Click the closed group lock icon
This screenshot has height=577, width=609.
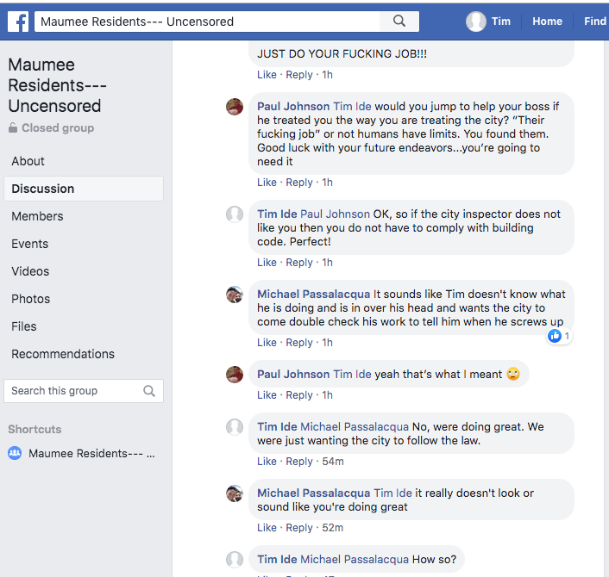point(13,128)
